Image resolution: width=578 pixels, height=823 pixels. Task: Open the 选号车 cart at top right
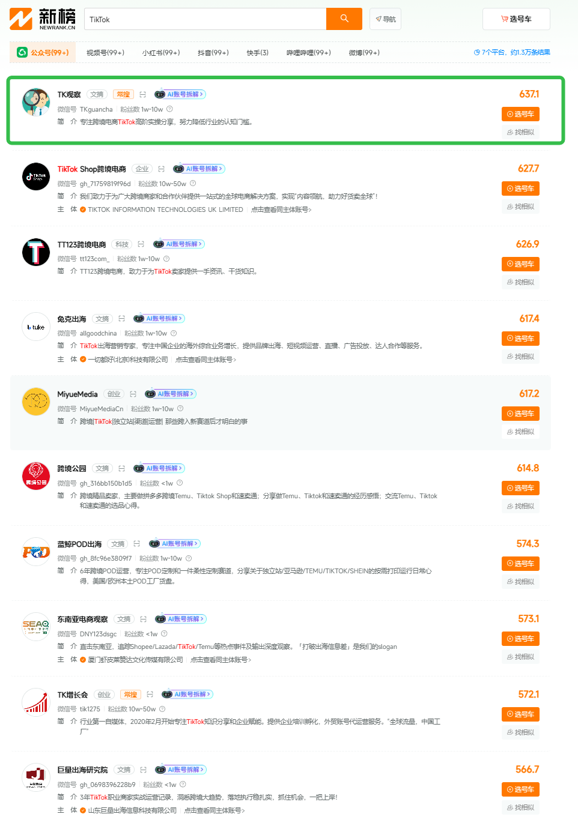coord(516,19)
